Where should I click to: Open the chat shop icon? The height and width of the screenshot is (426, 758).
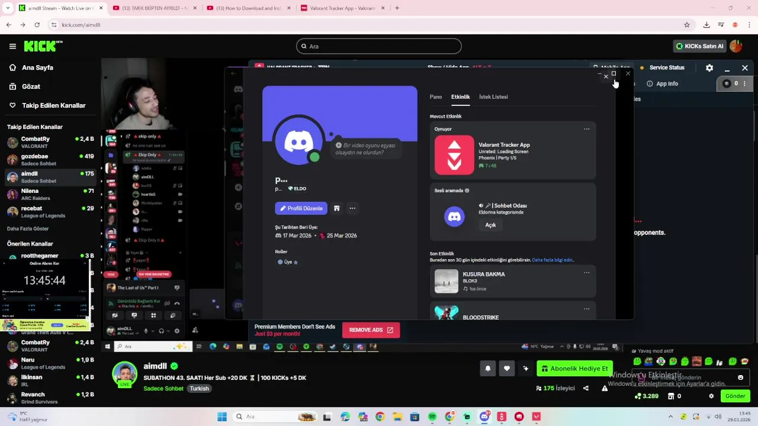(x=671, y=396)
